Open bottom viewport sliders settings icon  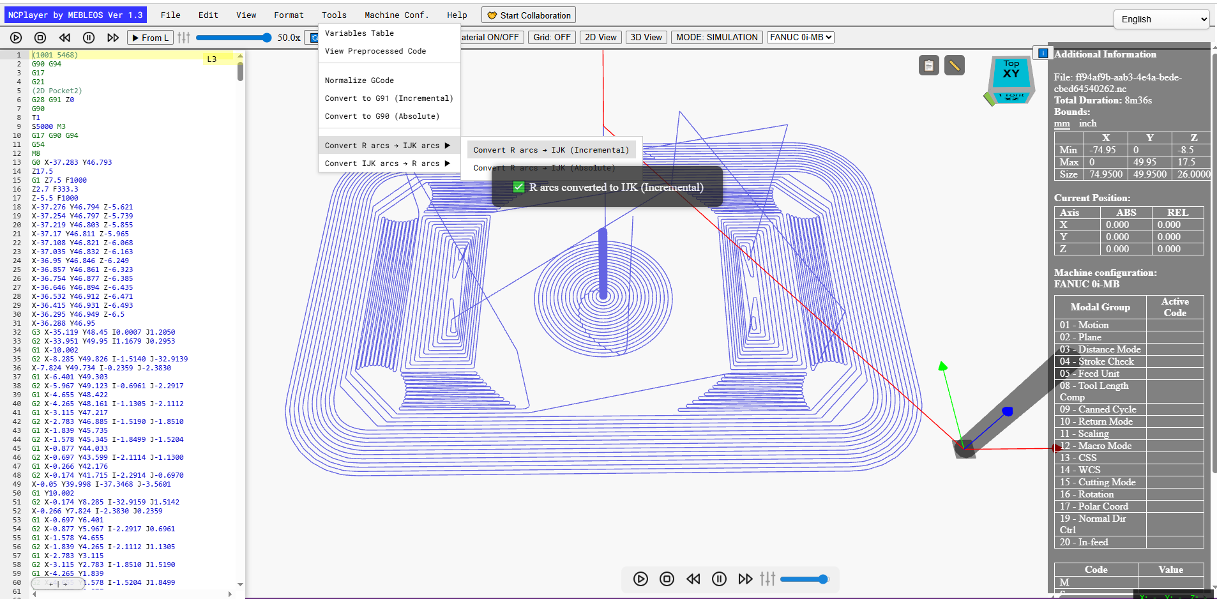pyautogui.click(x=767, y=579)
